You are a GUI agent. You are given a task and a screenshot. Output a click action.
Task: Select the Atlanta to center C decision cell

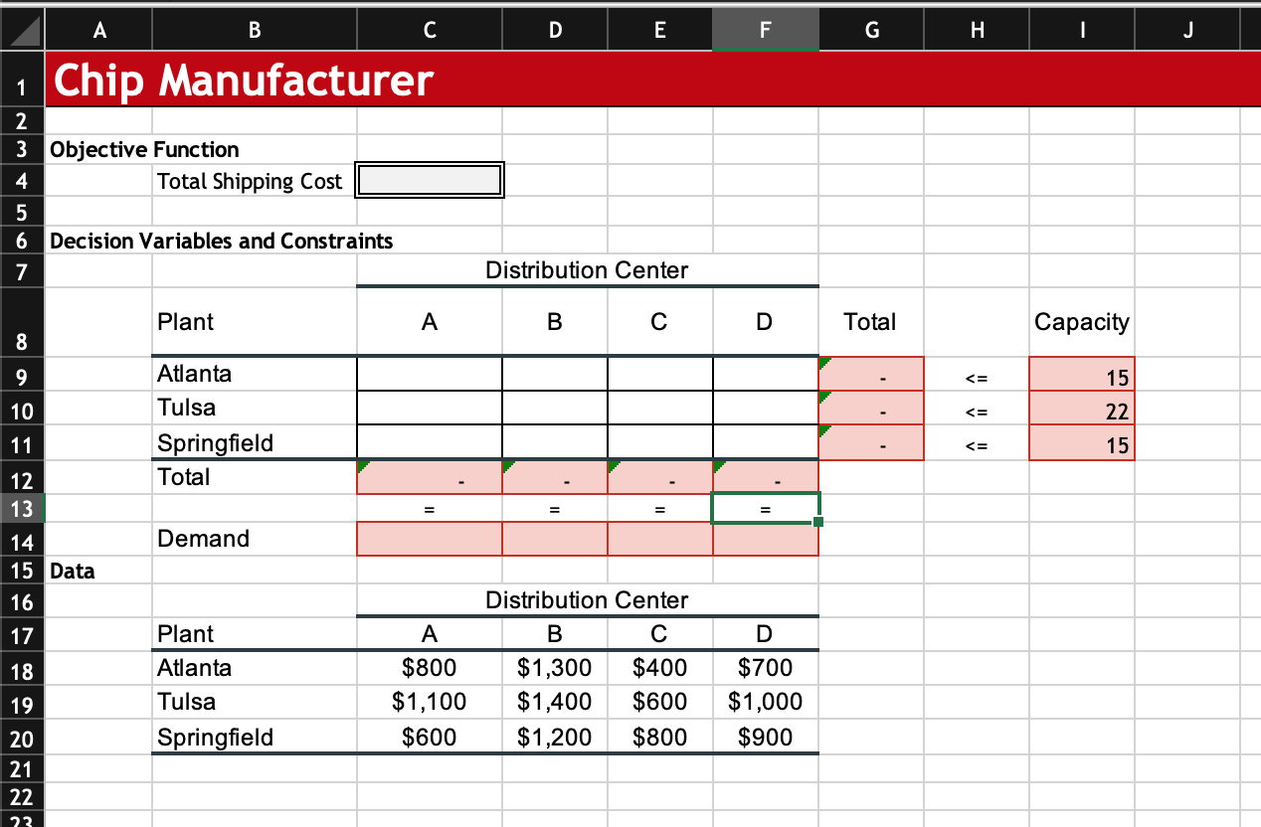pos(660,375)
